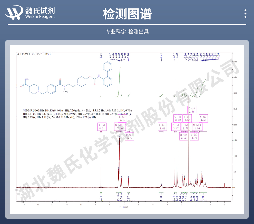Click the 检测图谱 page title

click(x=127, y=14)
